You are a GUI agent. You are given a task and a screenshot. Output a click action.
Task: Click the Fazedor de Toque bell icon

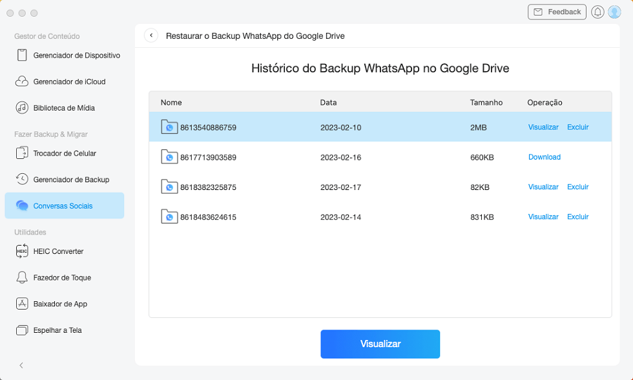point(22,277)
